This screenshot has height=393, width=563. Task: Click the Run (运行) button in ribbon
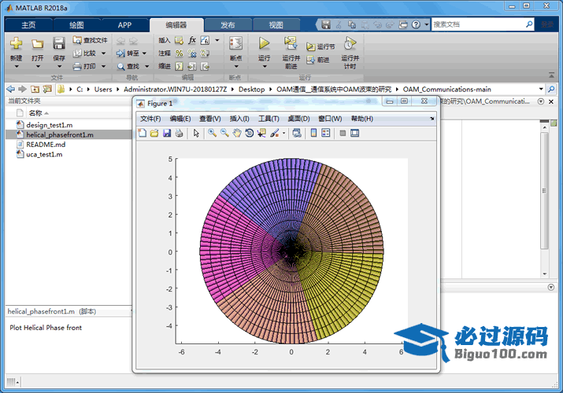[x=264, y=44]
